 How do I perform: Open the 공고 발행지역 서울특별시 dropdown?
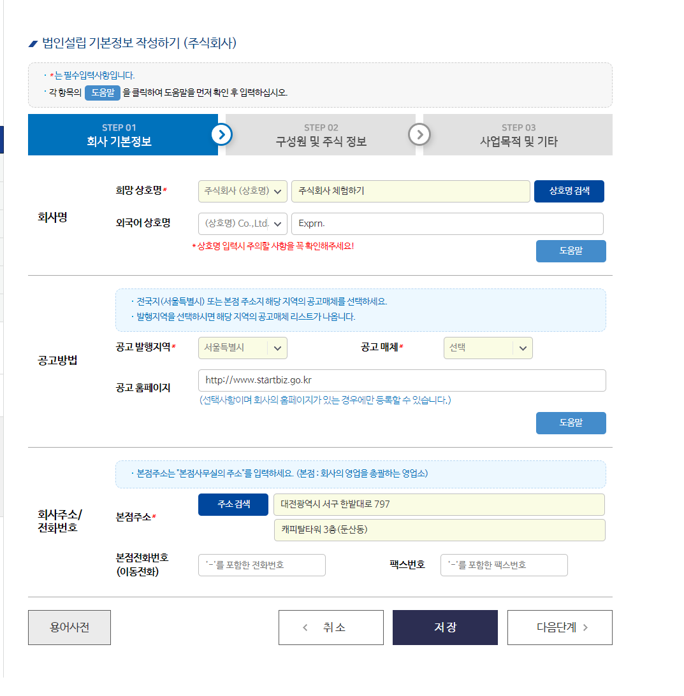coord(243,348)
